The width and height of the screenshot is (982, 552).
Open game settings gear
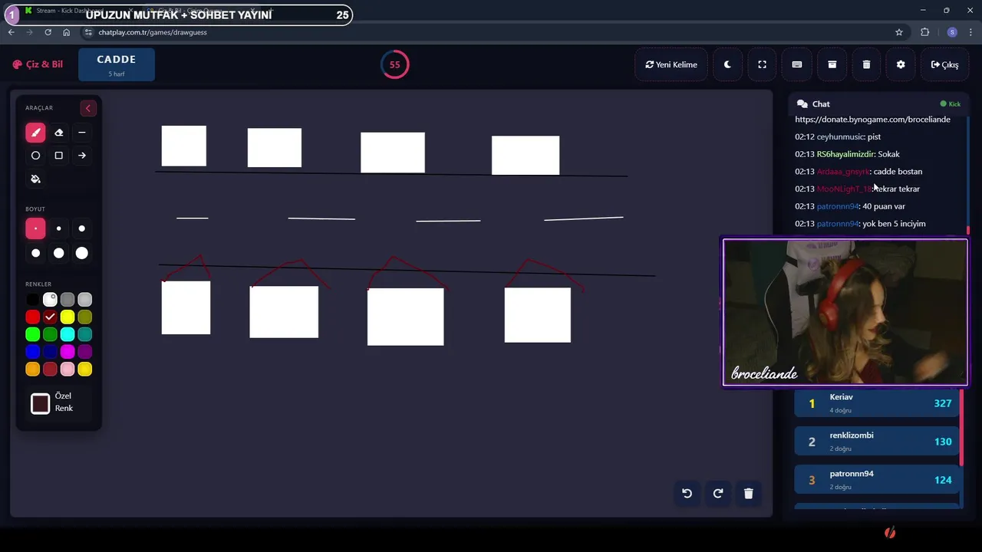(901, 64)
